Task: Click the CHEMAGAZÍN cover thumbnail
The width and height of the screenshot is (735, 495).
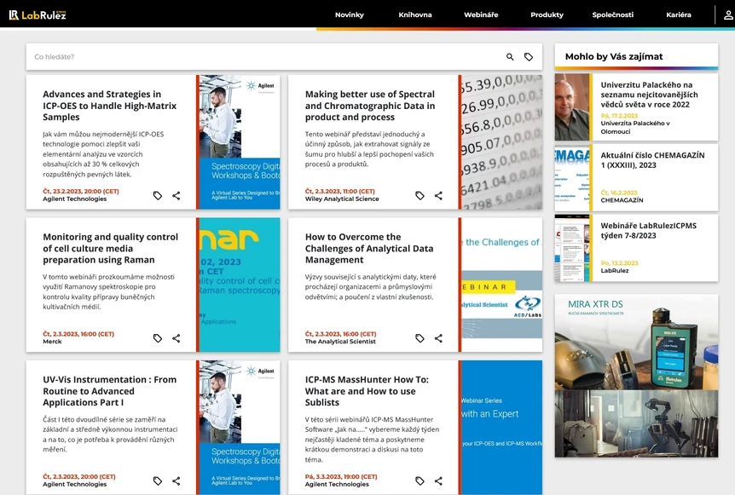Action: point(572,177)
